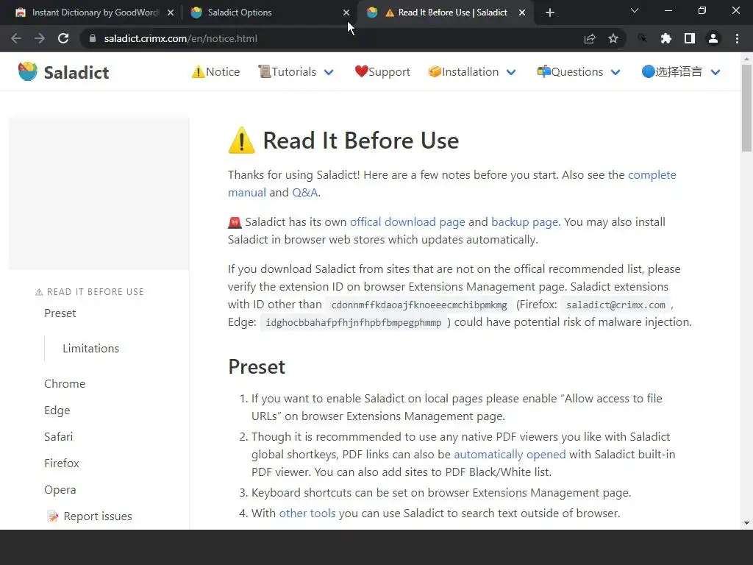Click the Preset section heading
Screen dimensions: 753x565
[x=257, y=367]
